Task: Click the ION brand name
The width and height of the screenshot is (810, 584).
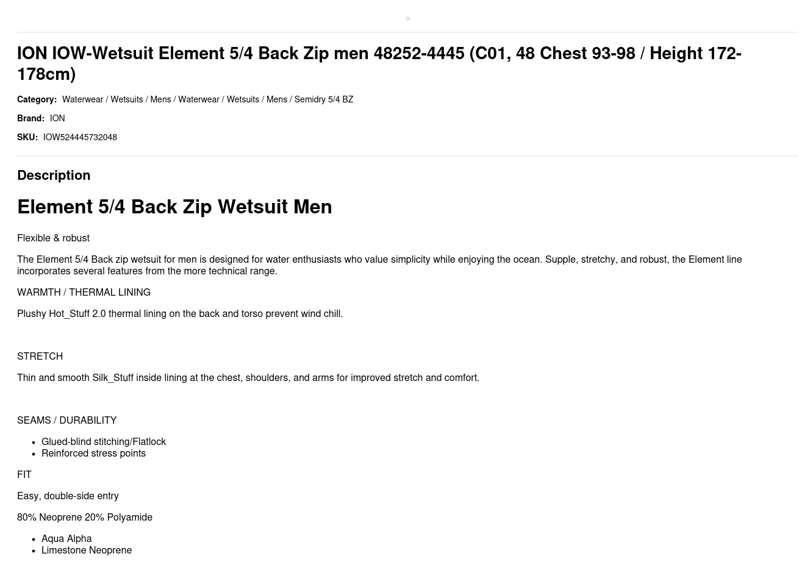Action: click(57, 118)
